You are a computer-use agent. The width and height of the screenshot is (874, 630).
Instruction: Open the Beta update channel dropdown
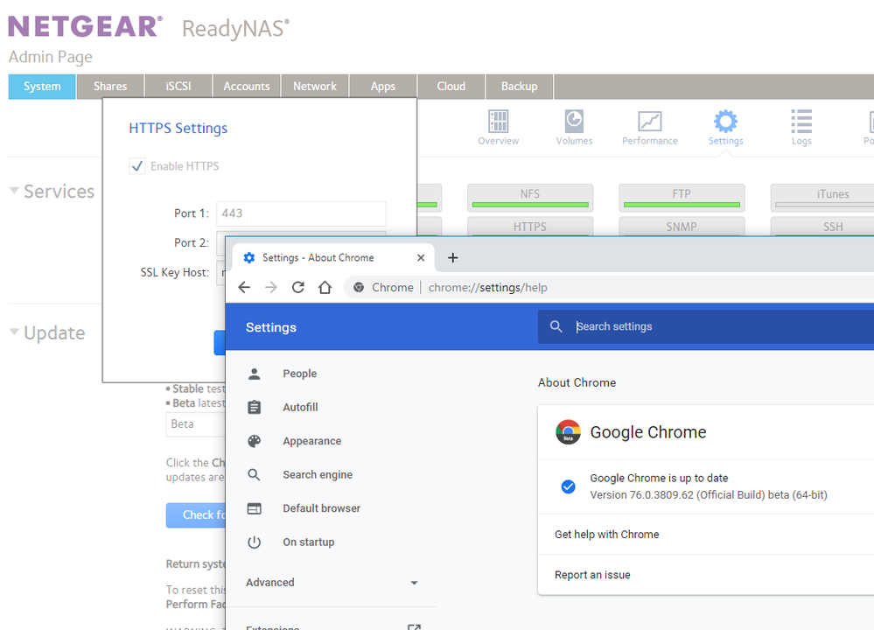[196, 424]
